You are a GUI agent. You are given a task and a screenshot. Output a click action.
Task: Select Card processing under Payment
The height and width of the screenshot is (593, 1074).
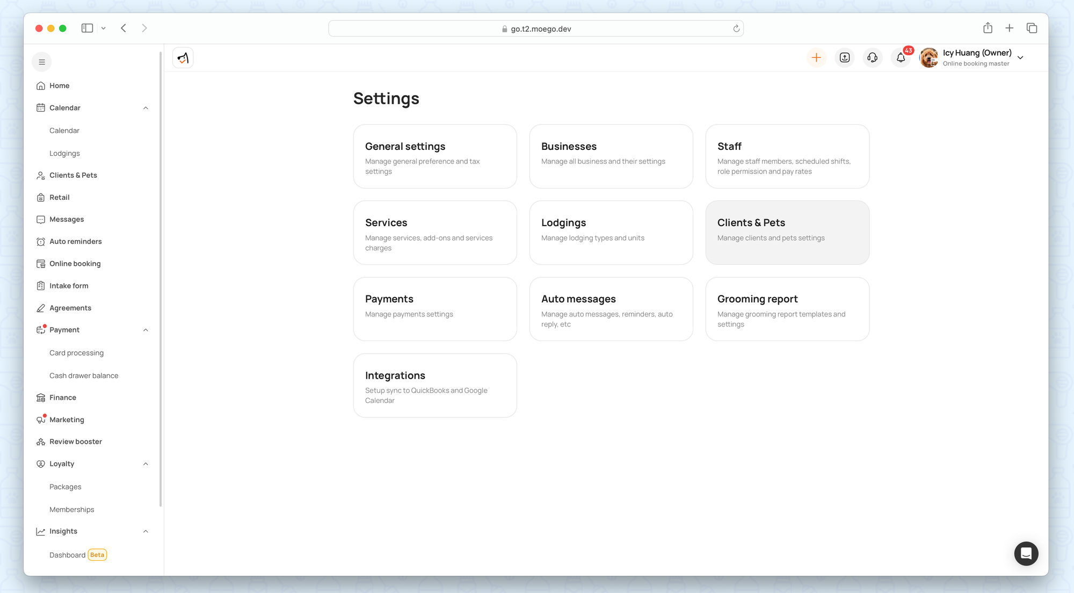[x=76, y=353]
